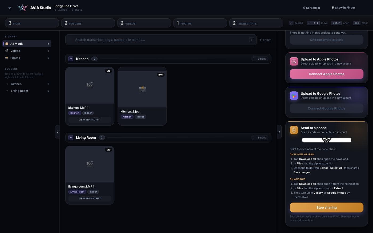Image resolution: width=373 pixels, height=233 pixels.
Task: Click Connect Apple Photos
Action: [326, 74]
